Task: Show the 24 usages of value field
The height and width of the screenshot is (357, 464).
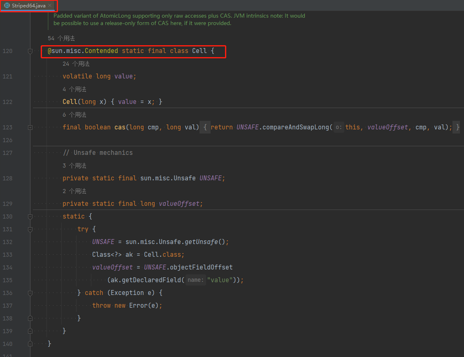Action: click(x=76, y=64)
